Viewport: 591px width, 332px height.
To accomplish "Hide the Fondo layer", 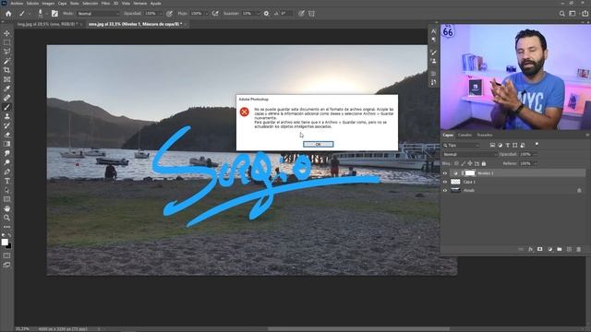I will [x=445, y=191].
